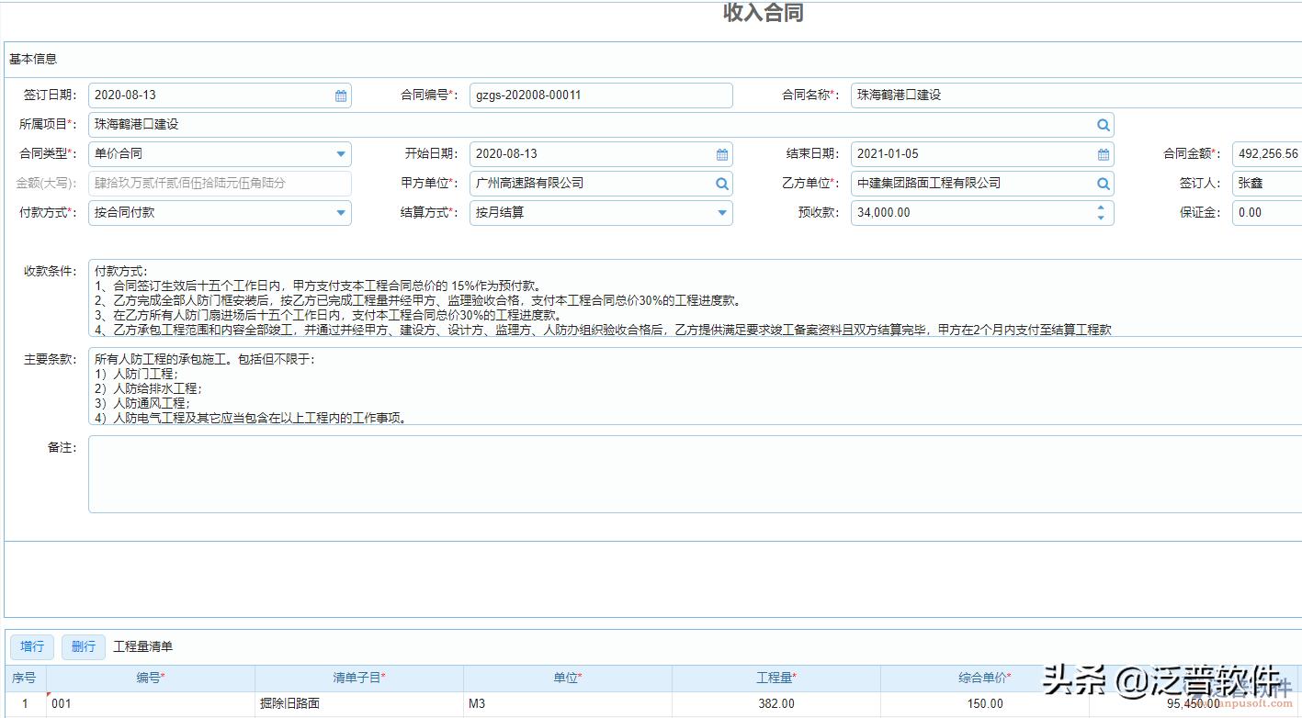
Task: Open the 所属项目 lookup magnifier
Action: [x=1102, y=124]
